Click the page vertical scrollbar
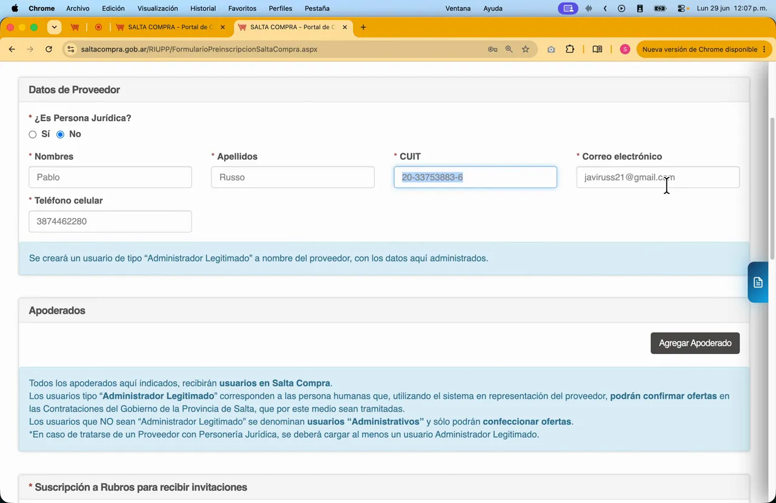The height and width of the screenshot is (503, 776). (772, 188)
